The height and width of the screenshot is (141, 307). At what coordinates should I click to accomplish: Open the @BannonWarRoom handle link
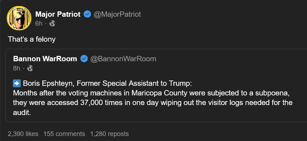tap(123, 59)
